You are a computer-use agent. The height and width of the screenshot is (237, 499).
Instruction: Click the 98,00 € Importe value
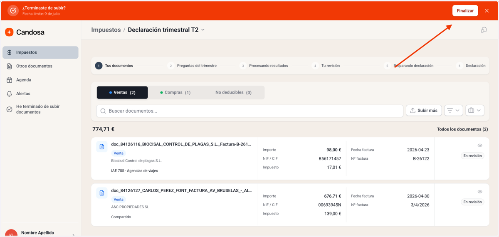click(x=333, y=150)
